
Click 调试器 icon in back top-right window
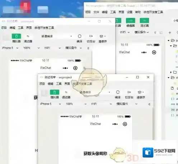(x=144, y=20)
